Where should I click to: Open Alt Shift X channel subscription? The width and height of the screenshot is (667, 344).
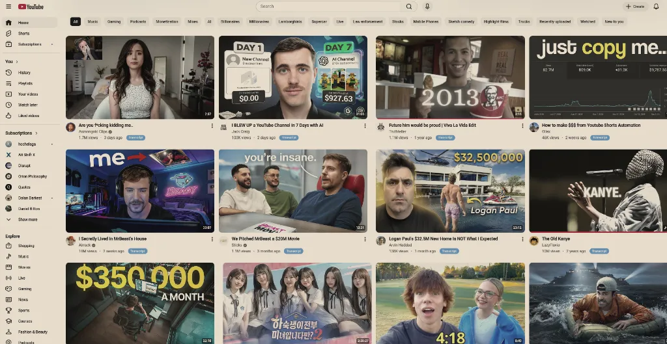click(29, 155)
